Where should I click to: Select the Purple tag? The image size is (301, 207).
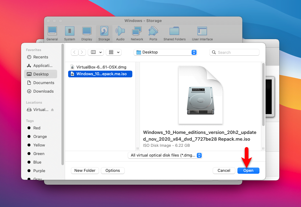coord(41,171)
